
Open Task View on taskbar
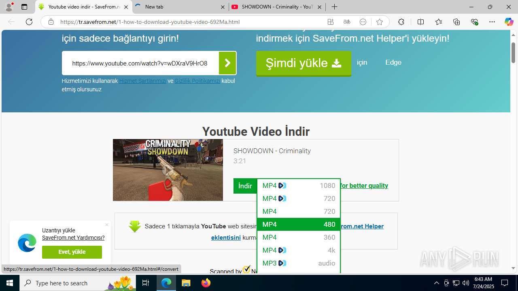146,283
